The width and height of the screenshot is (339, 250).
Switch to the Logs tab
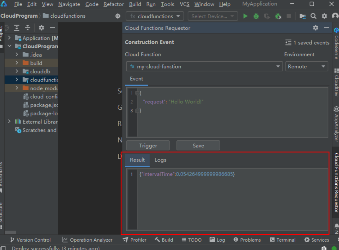pyautogui.click(x=160, y=160)
